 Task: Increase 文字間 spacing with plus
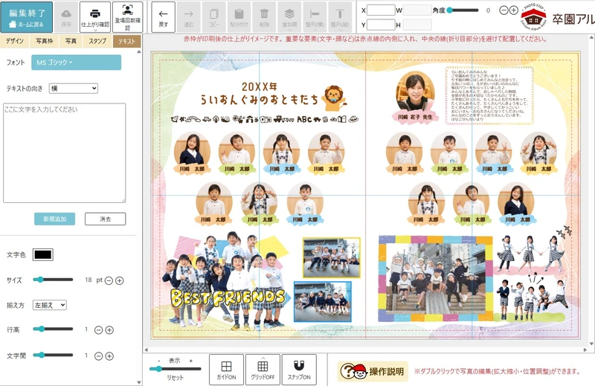coord(109,356)
